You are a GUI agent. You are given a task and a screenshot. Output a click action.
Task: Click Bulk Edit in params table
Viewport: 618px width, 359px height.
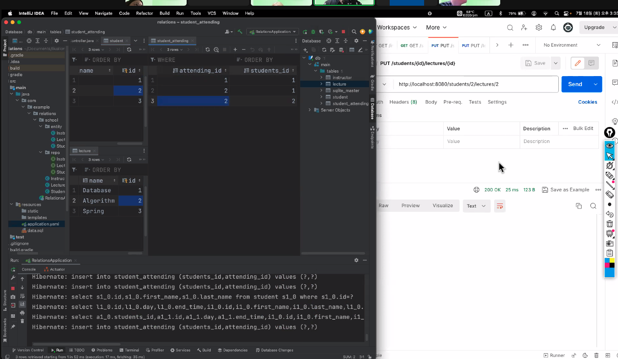tap(583, 128)
